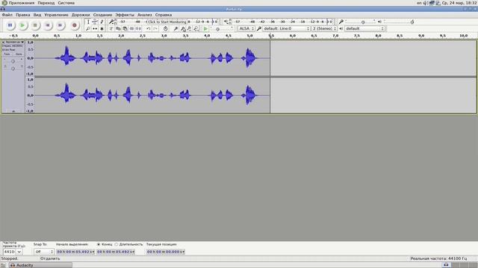Image resolution: width=478 pixels, height=268 pixels.
Task: Open the Анализ menu
Action: (x=144, y=15)
